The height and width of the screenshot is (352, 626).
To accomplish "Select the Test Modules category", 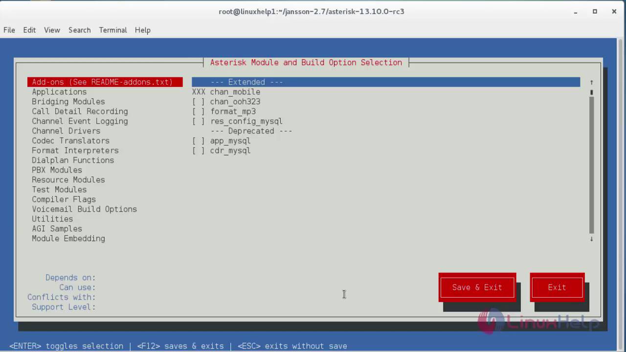I will click(x=59, y=190).
